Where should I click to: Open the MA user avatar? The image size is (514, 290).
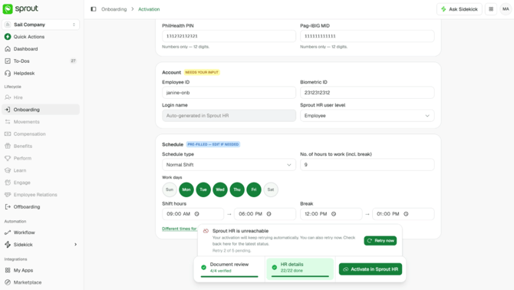506,9
